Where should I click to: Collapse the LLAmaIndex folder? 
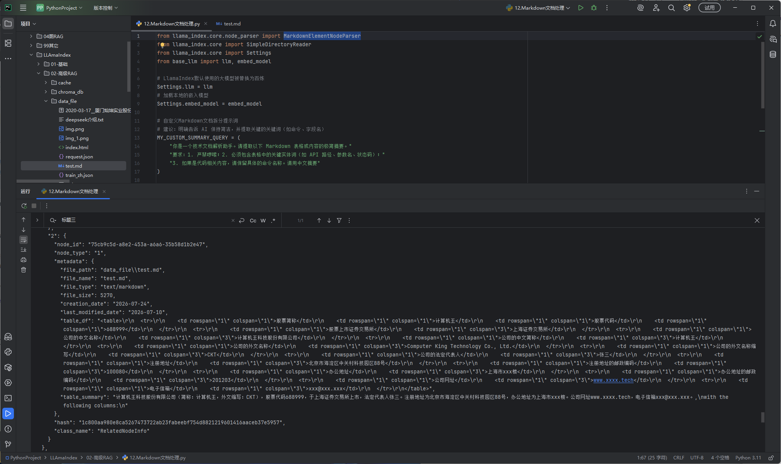(31, 55)
